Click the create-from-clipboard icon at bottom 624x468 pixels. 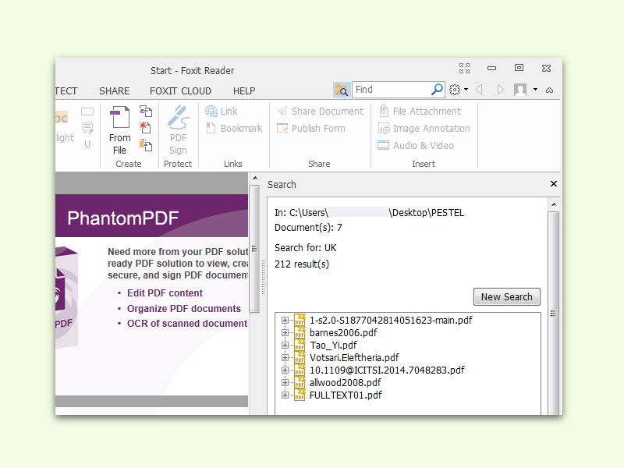coord(146,145)
